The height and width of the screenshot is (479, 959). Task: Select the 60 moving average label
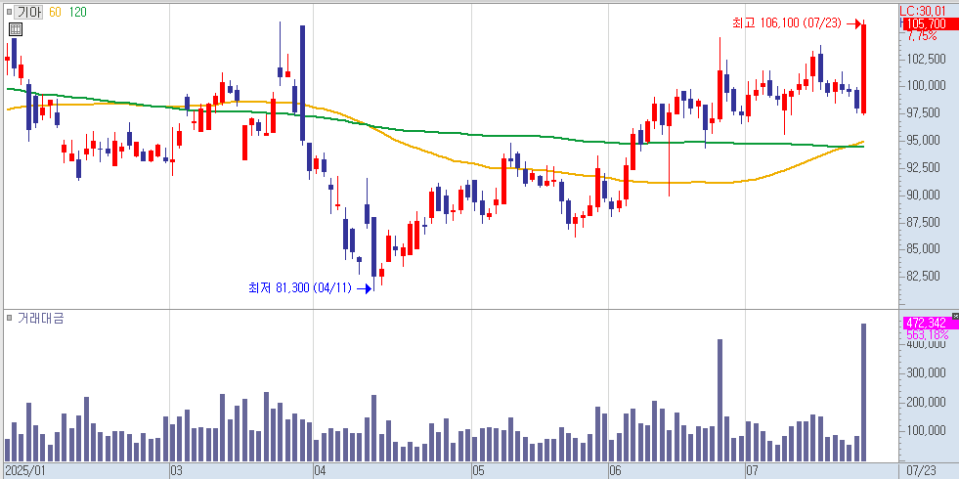(55, 13)
